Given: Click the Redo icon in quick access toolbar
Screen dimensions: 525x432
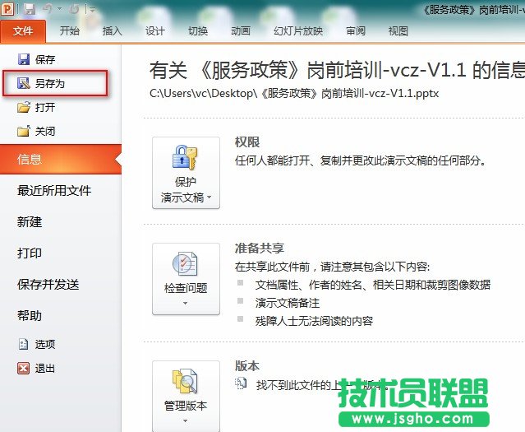Looking at the screenshot, I should pyautogui.click(x=74, y=9).
